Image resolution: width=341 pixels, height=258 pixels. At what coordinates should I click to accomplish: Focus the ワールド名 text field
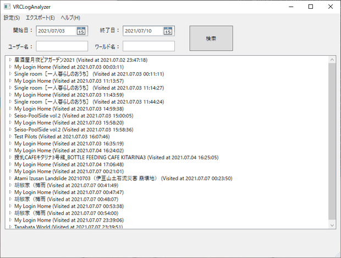tap(148, 46)
